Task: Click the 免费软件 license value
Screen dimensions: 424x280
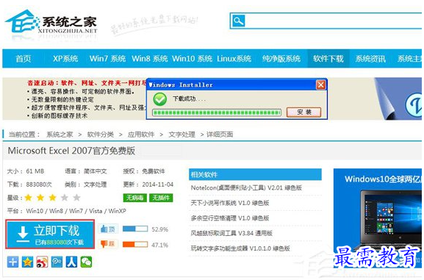Action: click(154, 171)
